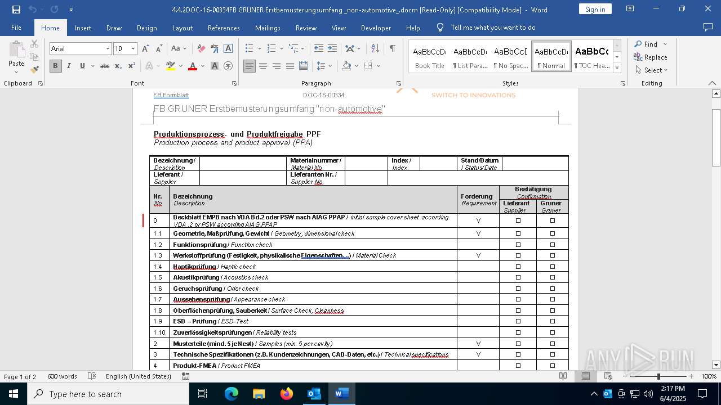The height and width of the screenshot is (405, 721).
Task: Decrease font size with Shrink Font
Action: point(159,49)
